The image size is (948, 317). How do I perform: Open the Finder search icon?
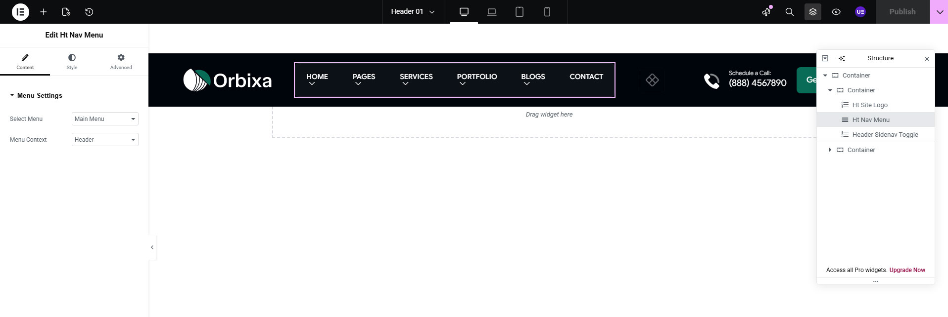tap(789, 12)
